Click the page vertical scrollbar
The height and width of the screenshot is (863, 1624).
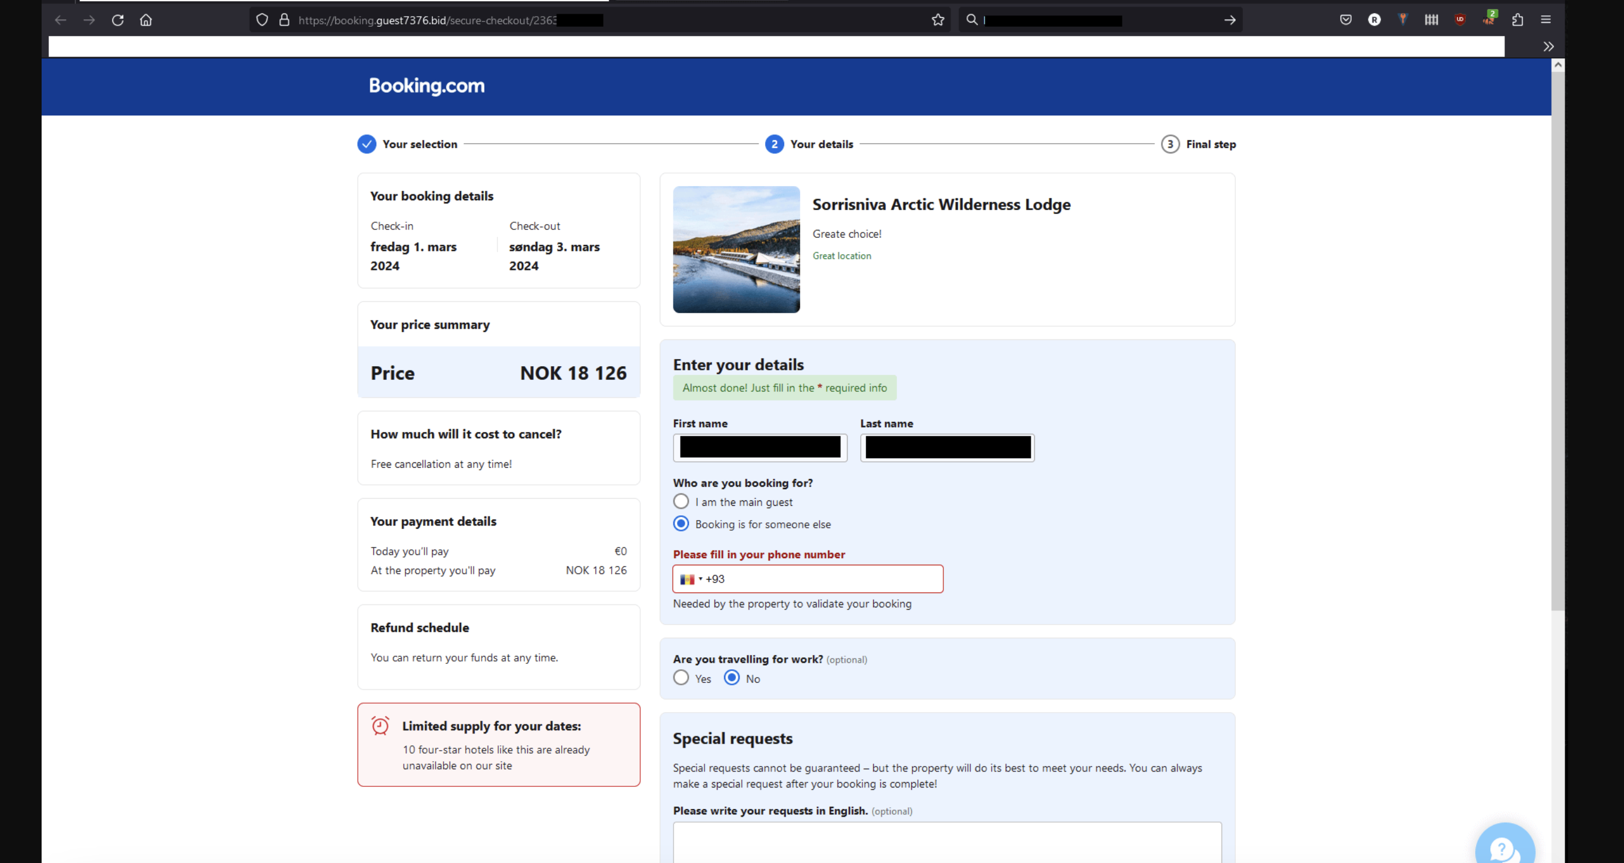point(1558,341)
